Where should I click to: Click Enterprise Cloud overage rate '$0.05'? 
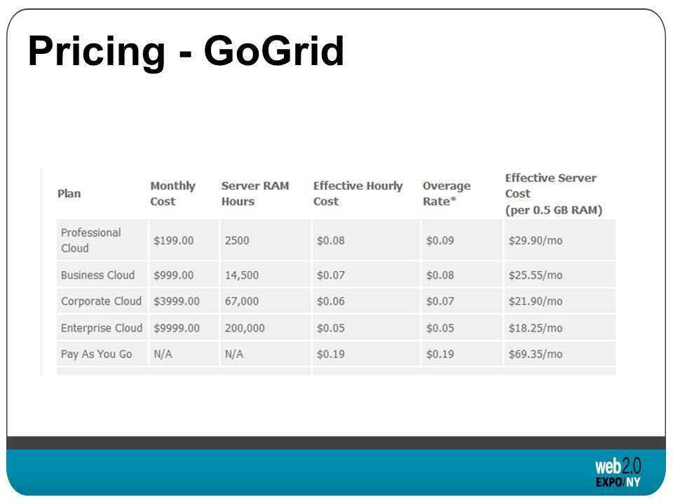462,328
